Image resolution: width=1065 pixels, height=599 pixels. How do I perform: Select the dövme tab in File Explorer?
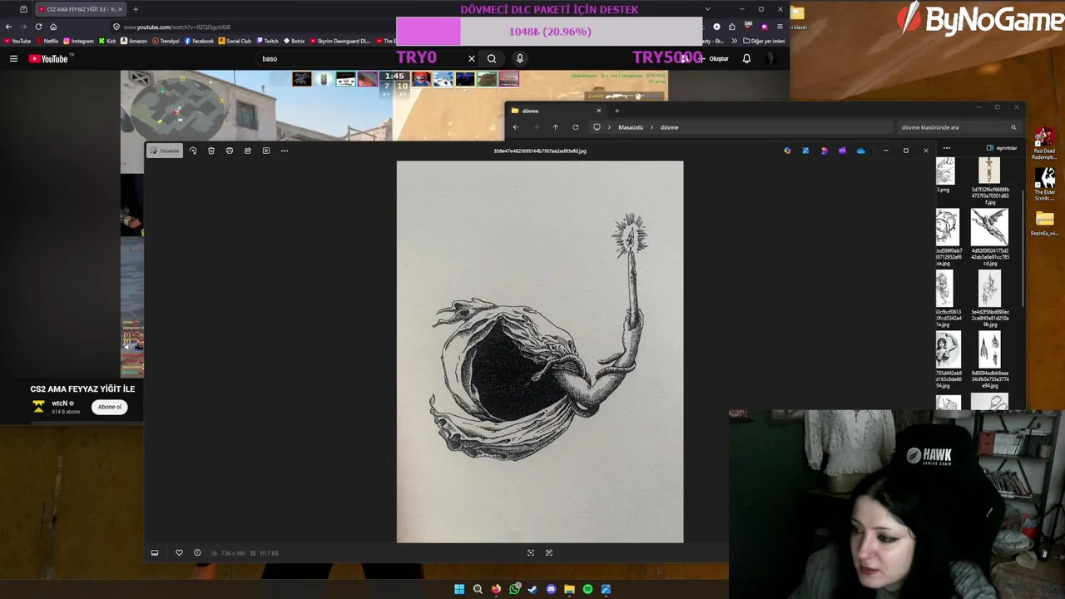coord(555,111)
